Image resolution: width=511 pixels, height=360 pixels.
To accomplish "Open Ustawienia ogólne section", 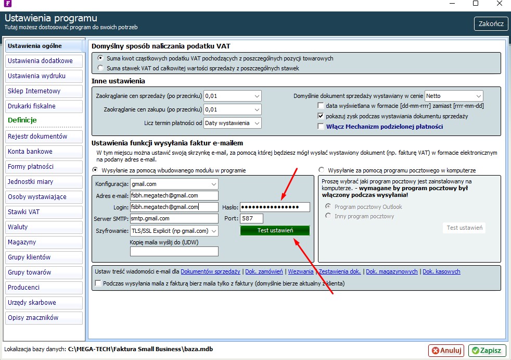I will click(44, 46).
